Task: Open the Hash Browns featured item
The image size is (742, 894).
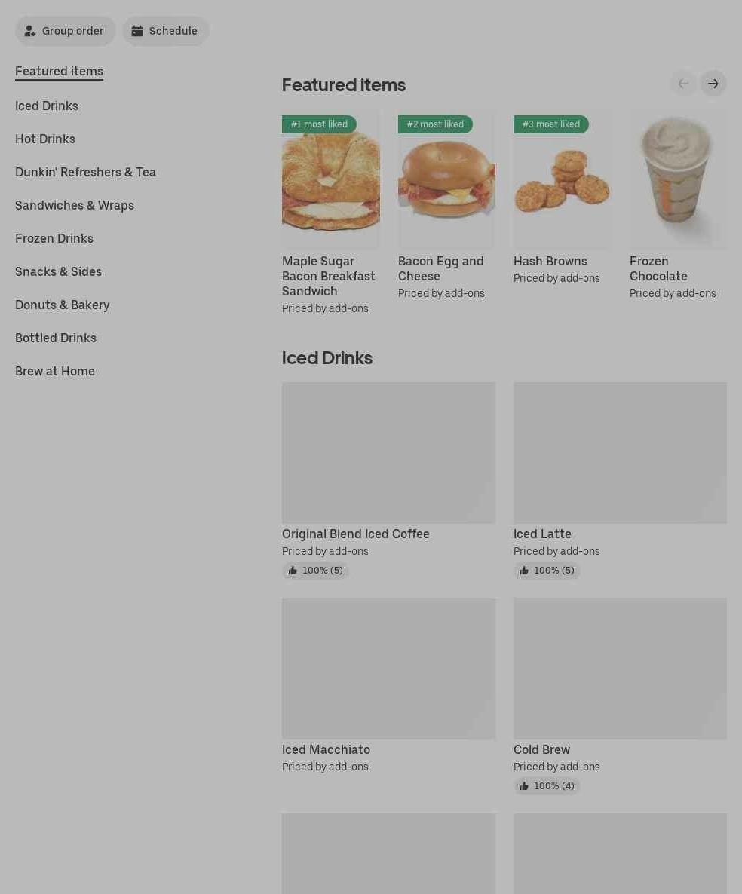Action: (550, 261)
